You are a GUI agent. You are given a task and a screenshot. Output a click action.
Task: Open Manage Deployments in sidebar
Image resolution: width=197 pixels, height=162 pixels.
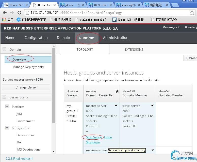[28, 67]
